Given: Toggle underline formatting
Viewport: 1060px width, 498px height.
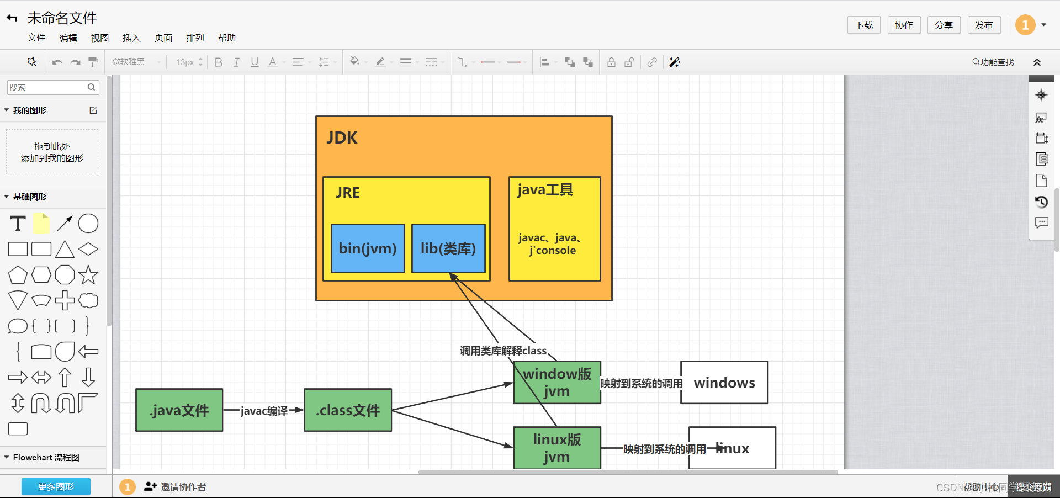Looking at the screenshot, I should (255, 62).
